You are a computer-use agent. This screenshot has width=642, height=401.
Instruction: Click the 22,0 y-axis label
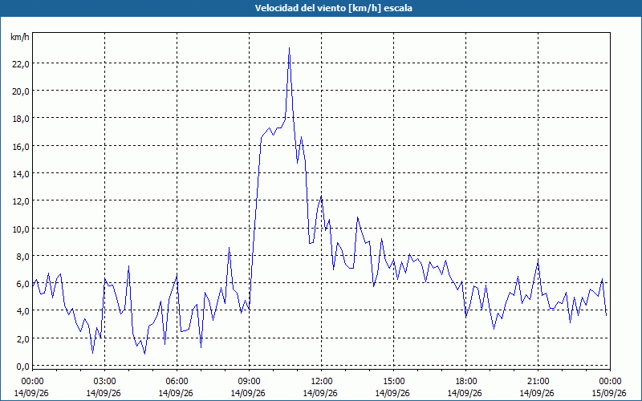(21, 64)
